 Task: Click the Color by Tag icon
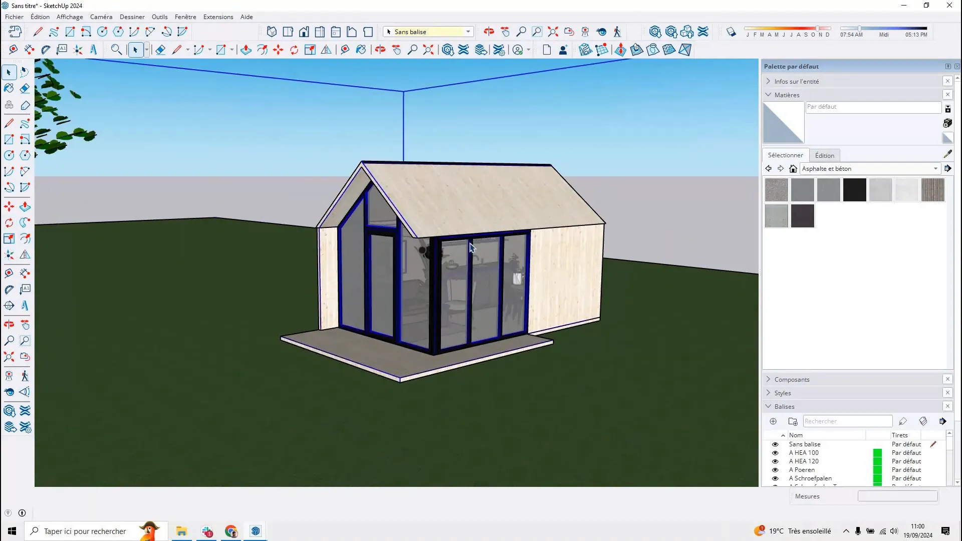coord(923,421)
